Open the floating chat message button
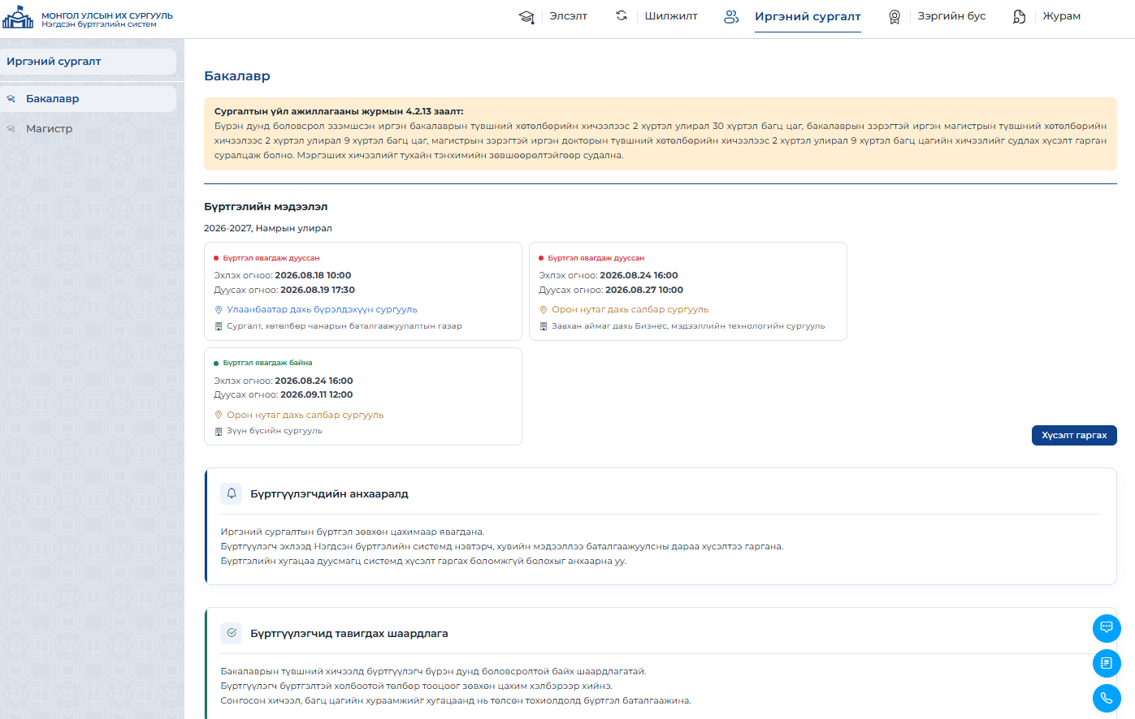 pos(1107,628)
